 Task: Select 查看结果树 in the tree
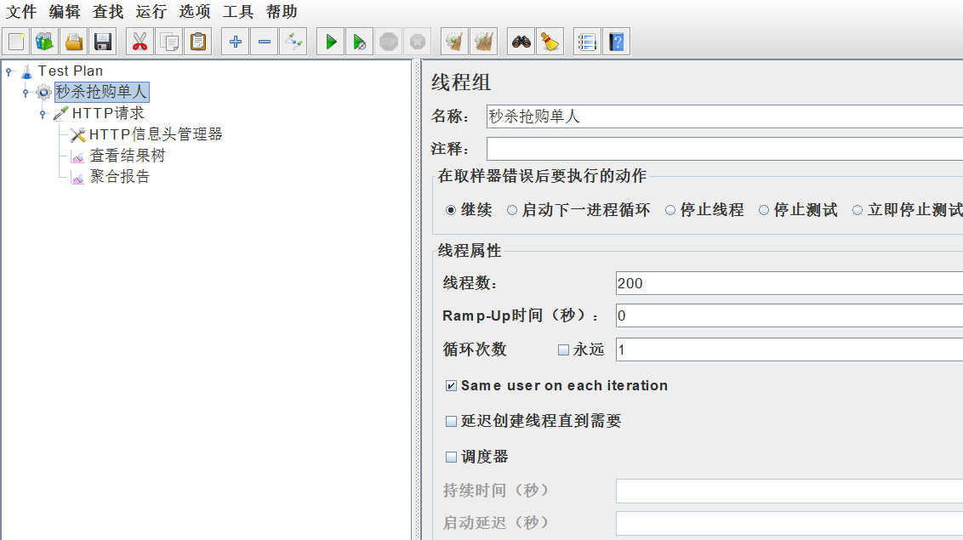pyautogui.click(x=127, y=156)
